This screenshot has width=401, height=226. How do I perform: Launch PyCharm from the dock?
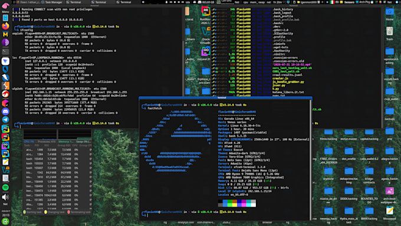(x=5, y=129)
